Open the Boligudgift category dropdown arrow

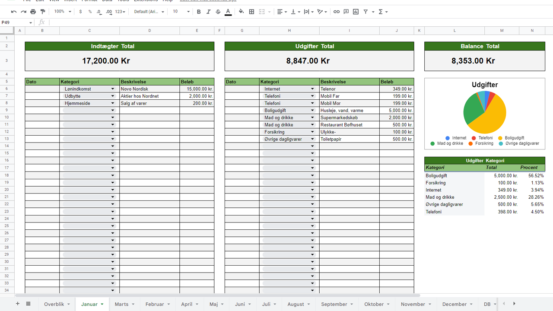(x=312, y=111)
